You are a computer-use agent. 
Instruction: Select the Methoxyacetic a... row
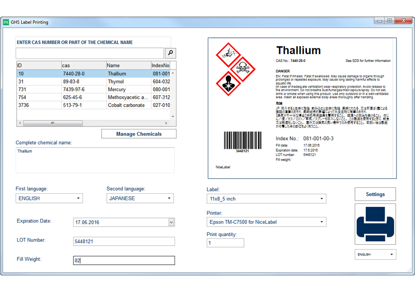click(94, 97)
